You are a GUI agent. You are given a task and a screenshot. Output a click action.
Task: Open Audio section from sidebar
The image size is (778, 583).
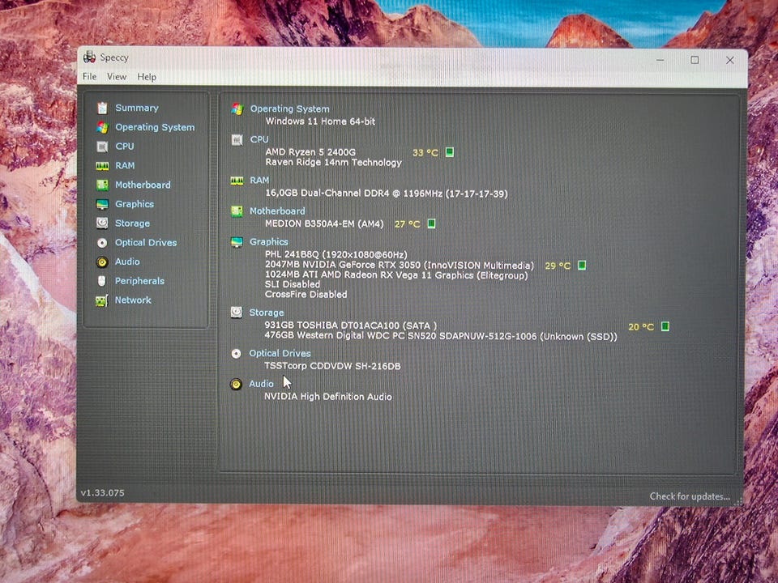coord(127,262)
